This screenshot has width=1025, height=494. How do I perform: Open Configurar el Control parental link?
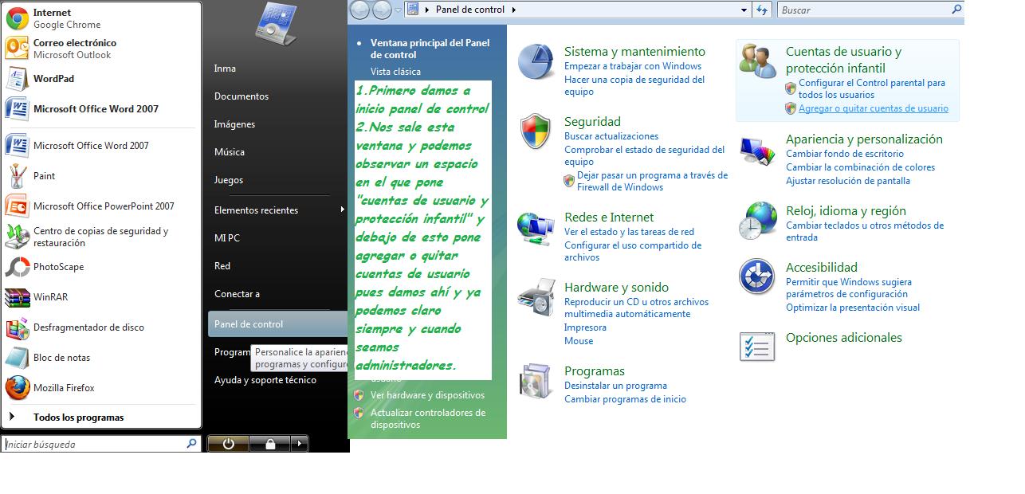pyautogui.click(x=872, y=88)
